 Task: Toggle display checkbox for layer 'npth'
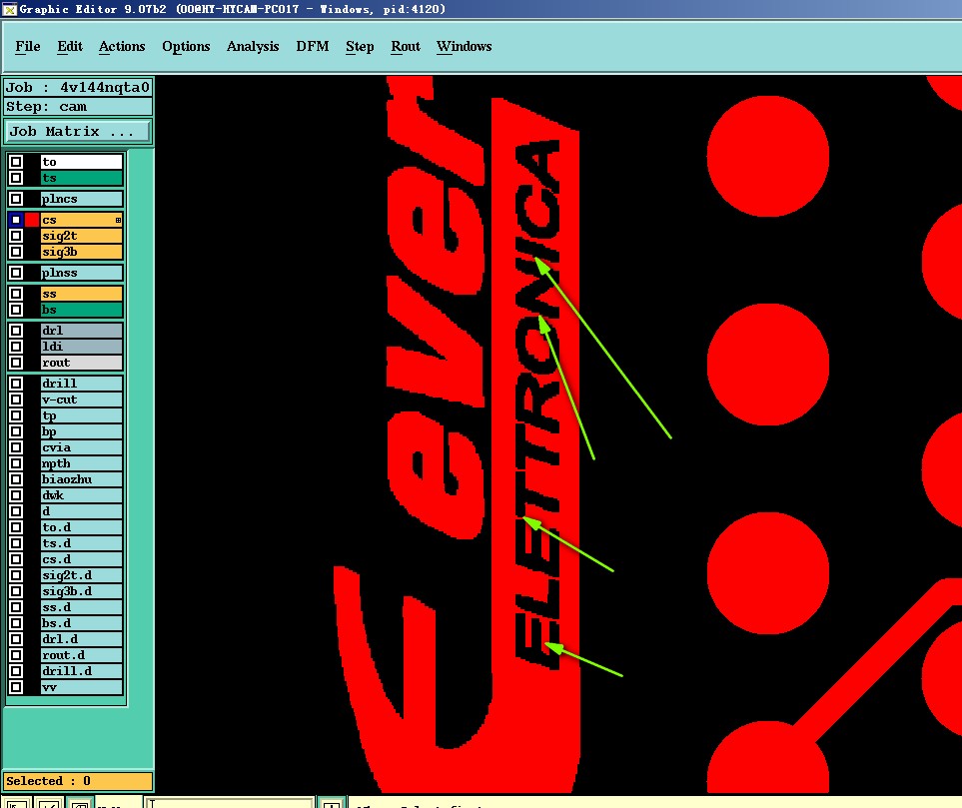[x=16, y=463]
